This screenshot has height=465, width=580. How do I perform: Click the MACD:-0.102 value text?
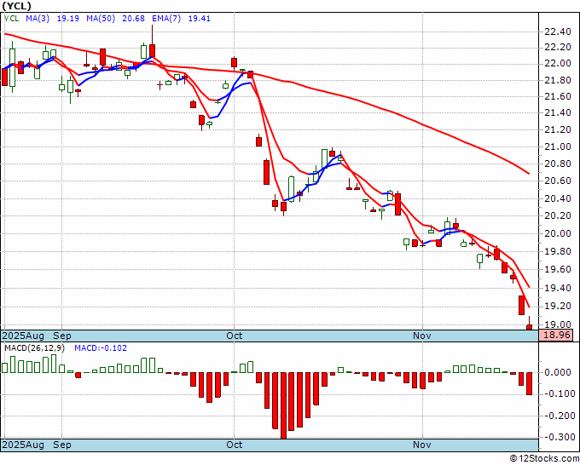click(101, 348)
